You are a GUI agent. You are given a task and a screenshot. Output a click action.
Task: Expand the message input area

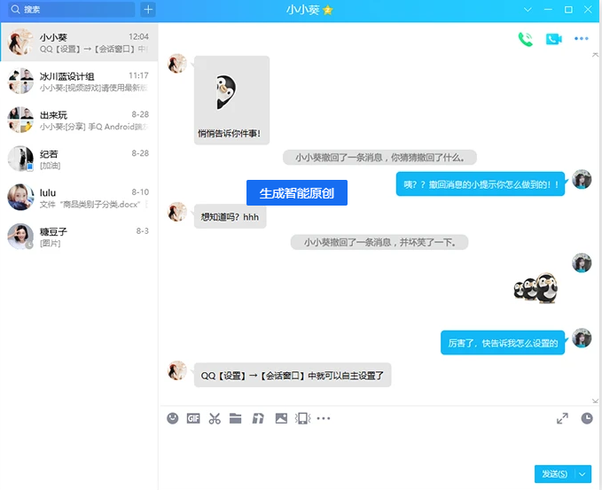click(x=562, y=418)
